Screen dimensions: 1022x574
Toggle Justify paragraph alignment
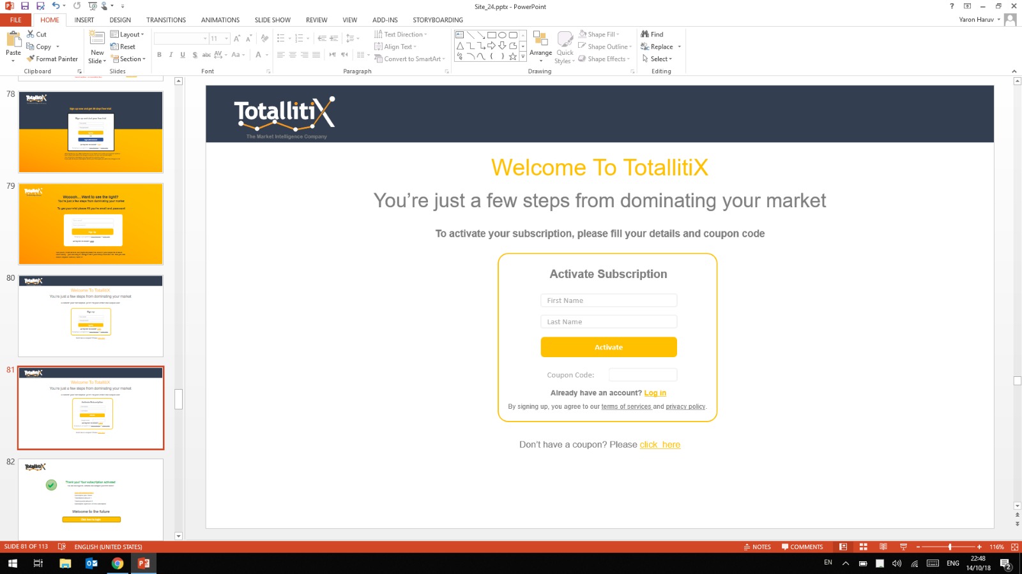coord(316,55)
